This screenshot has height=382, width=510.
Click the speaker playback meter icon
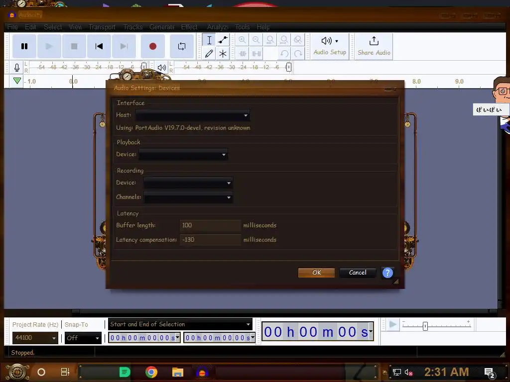pos(162,68)
